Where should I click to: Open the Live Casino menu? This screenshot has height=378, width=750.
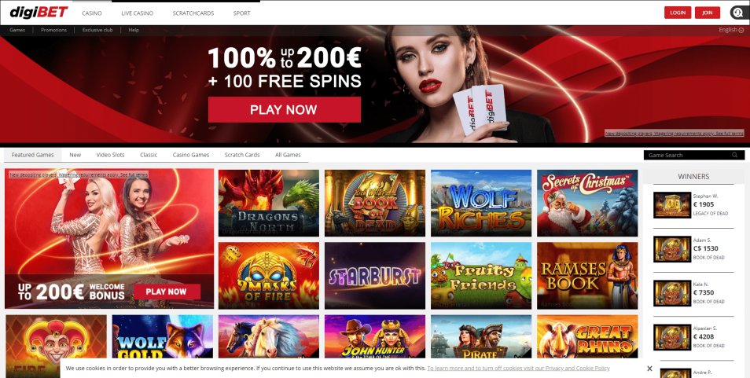[x=138, y=13]
